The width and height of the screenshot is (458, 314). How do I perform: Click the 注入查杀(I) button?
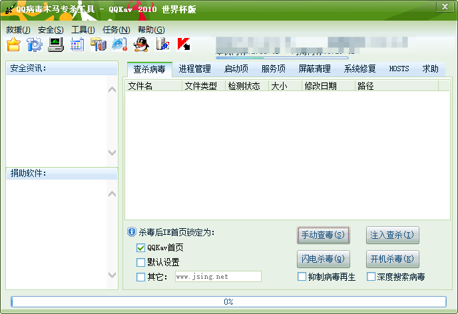click(393, 235)
